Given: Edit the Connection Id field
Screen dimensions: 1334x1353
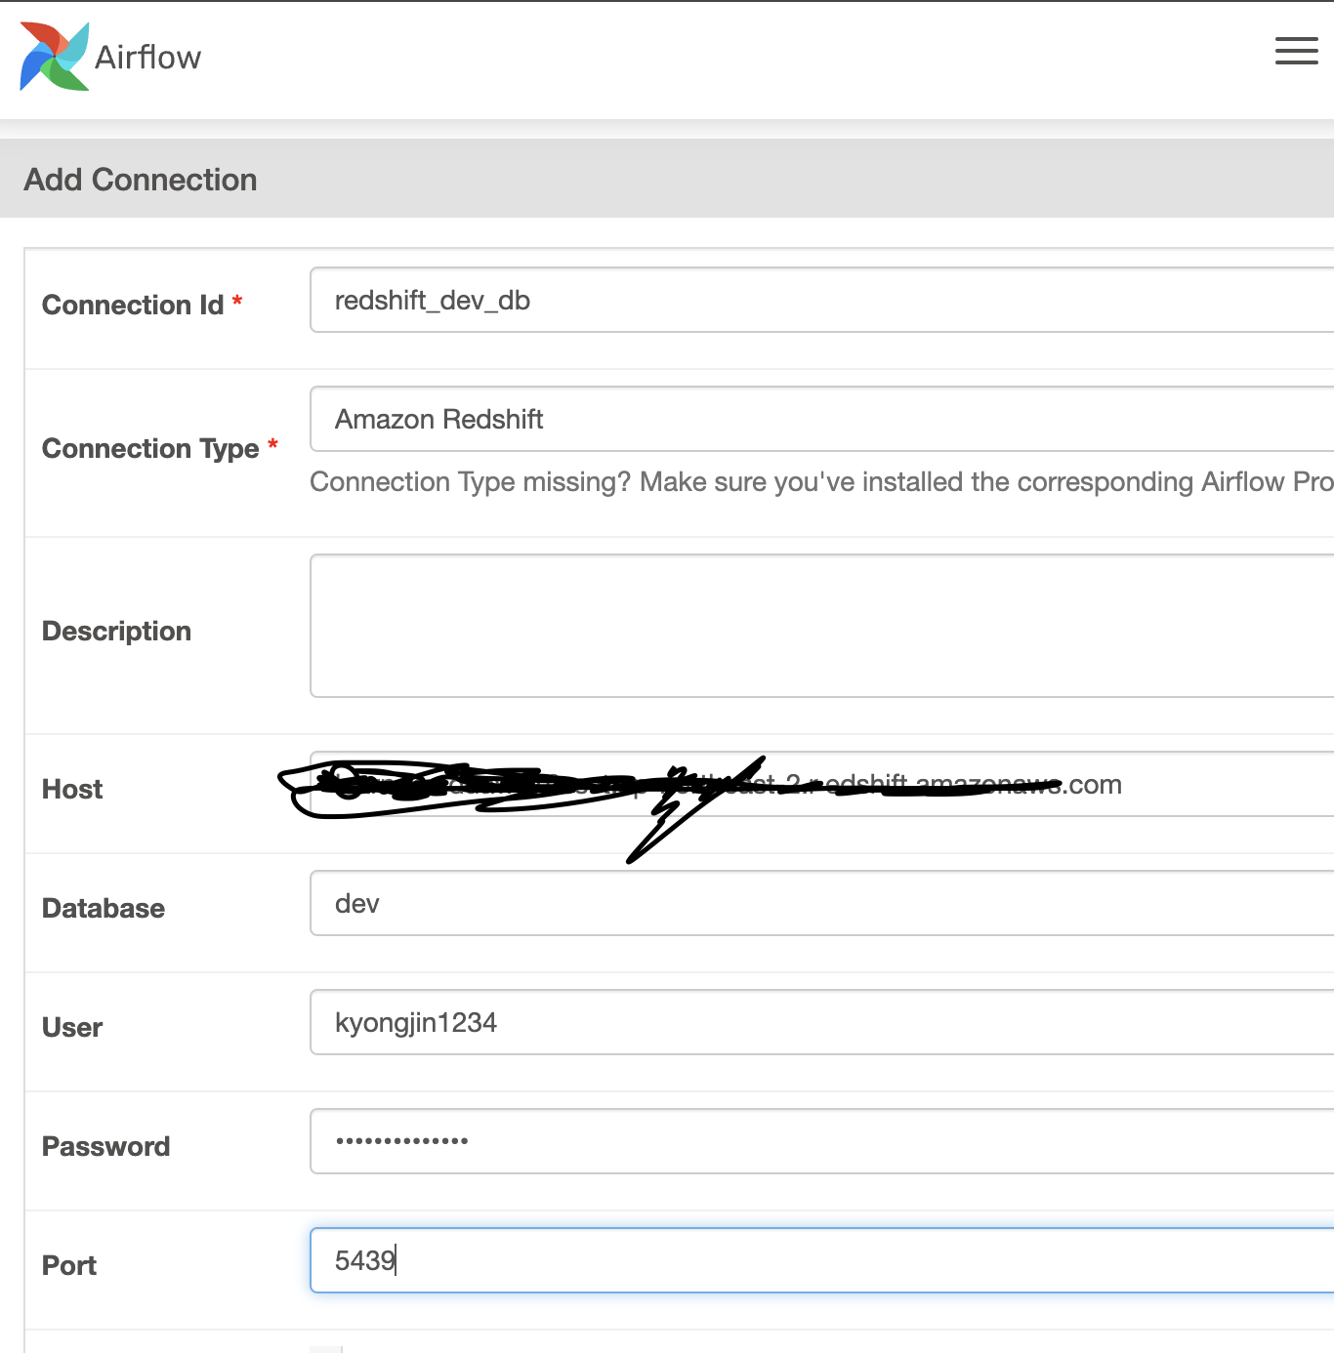Looking at the screenshot, I should pyautogui.click(x=822, y=300).
